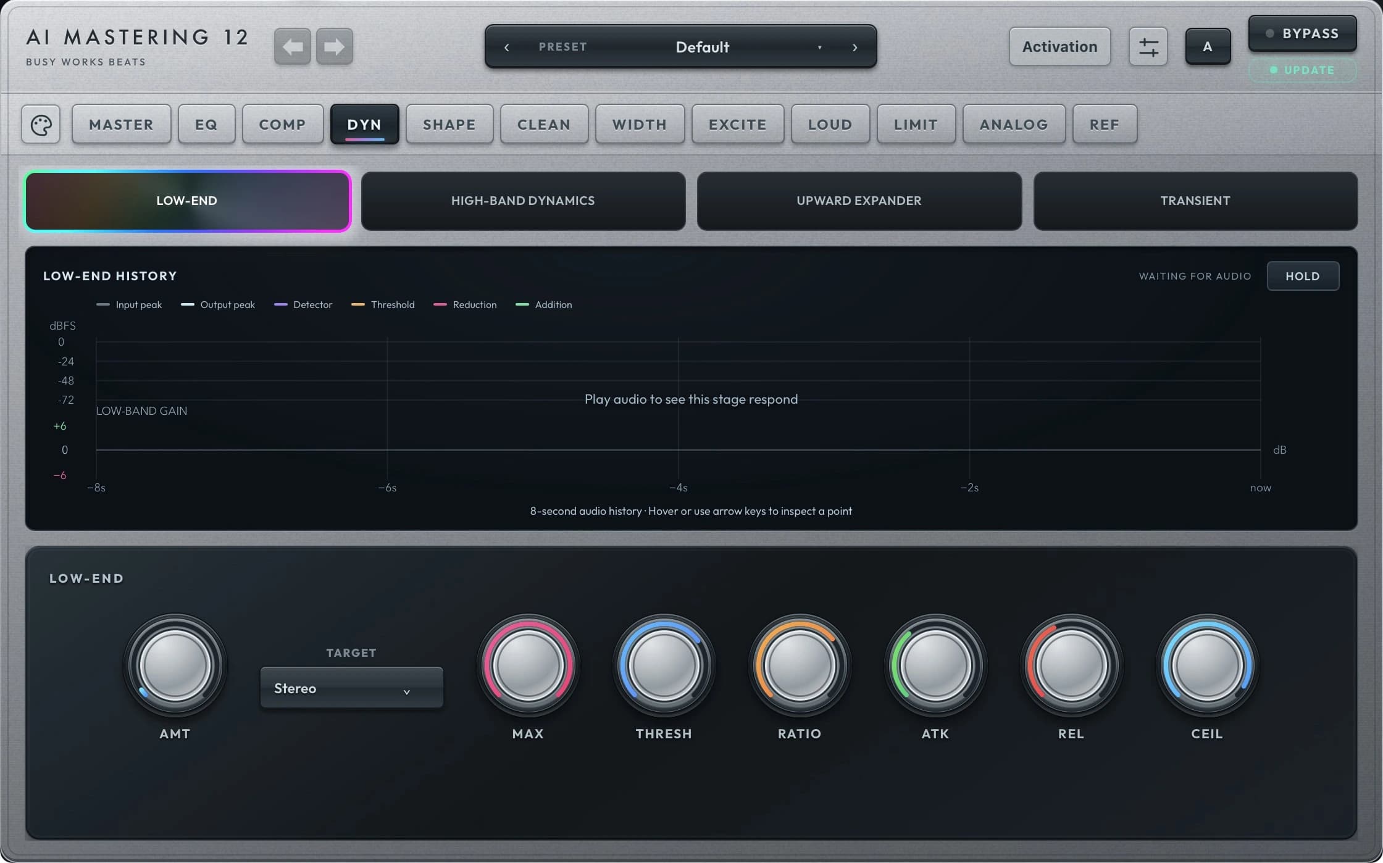The width and height of the screenshot is (1383, 863).
Task: Open the Default preset dropdown
Action: 702,47
